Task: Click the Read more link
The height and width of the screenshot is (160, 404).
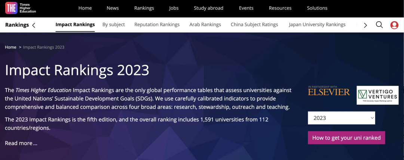Action: tap(21, 143)
